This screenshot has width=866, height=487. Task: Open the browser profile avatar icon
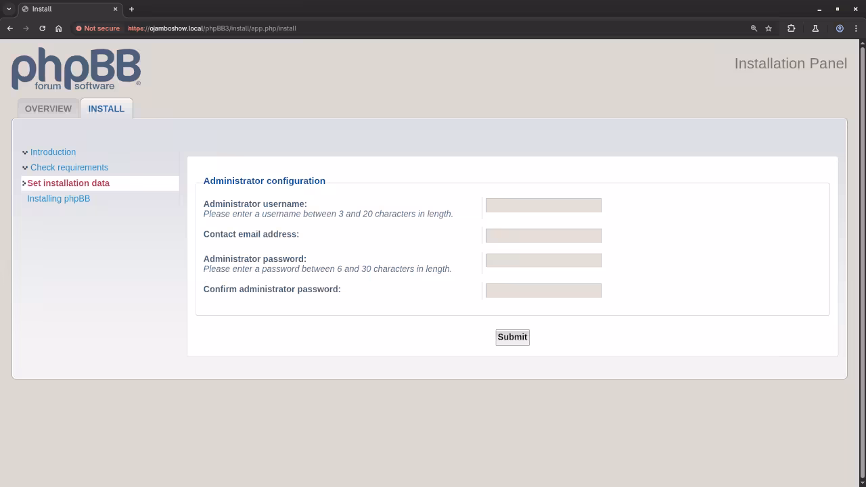(x=840, y=28)
